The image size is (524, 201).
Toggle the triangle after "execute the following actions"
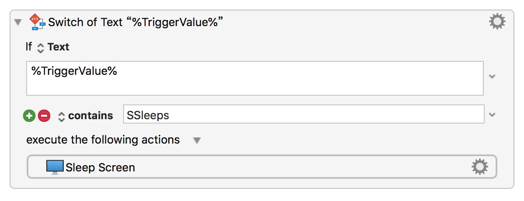coord(197,141)
